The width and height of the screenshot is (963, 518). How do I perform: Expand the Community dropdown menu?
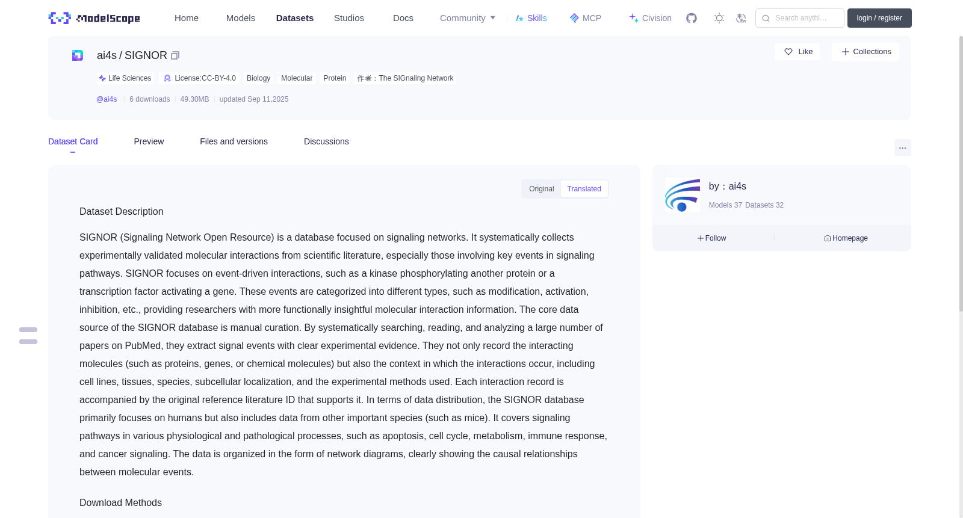[x=468, y=18]
